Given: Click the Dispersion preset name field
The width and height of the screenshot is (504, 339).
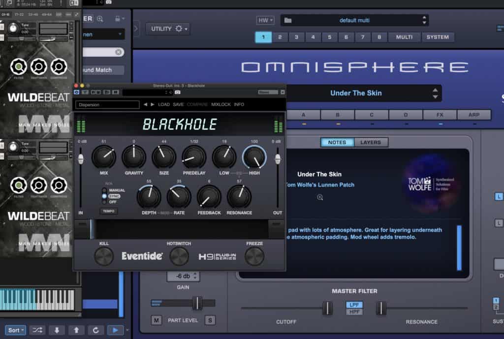Looking at the screenshot, I should point(107,105).
